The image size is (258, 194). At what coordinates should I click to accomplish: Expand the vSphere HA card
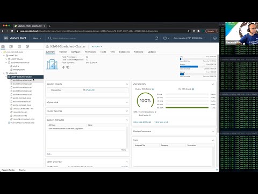tap(127, 102)
